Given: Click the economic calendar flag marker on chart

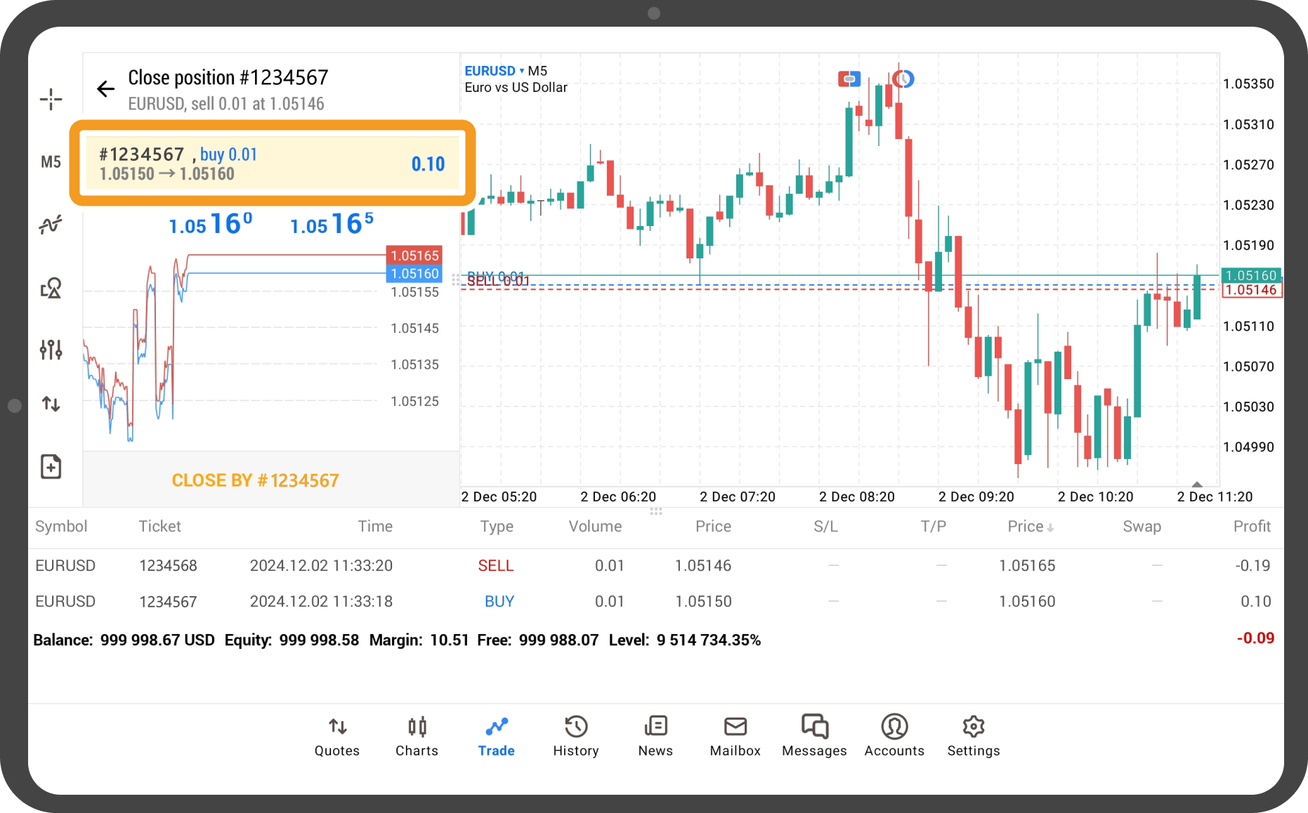Looking at the screenshot, I should 849,79.
